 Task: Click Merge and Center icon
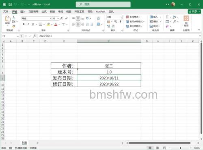(x=98, y=24)
